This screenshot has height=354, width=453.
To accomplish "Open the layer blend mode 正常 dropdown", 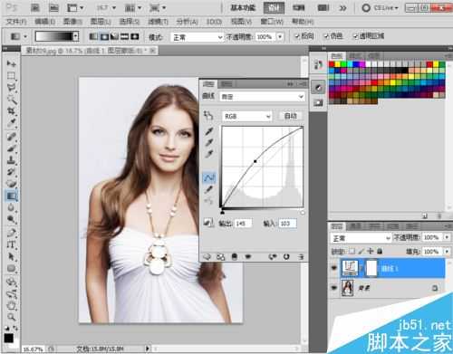I will point(361,238).
